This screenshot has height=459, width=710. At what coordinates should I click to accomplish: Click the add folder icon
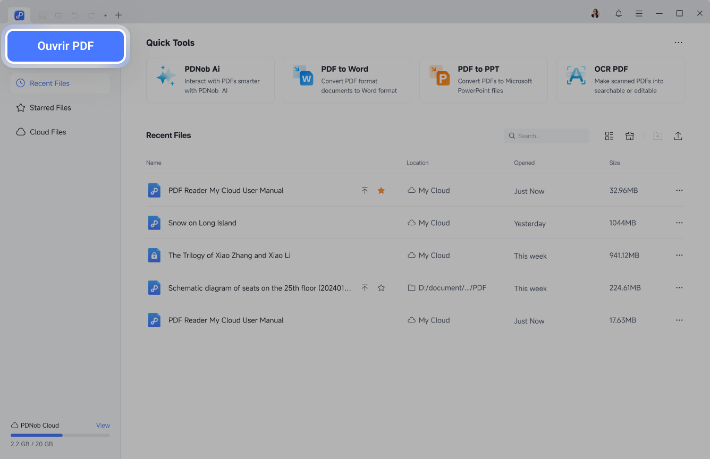pos(658,136)
